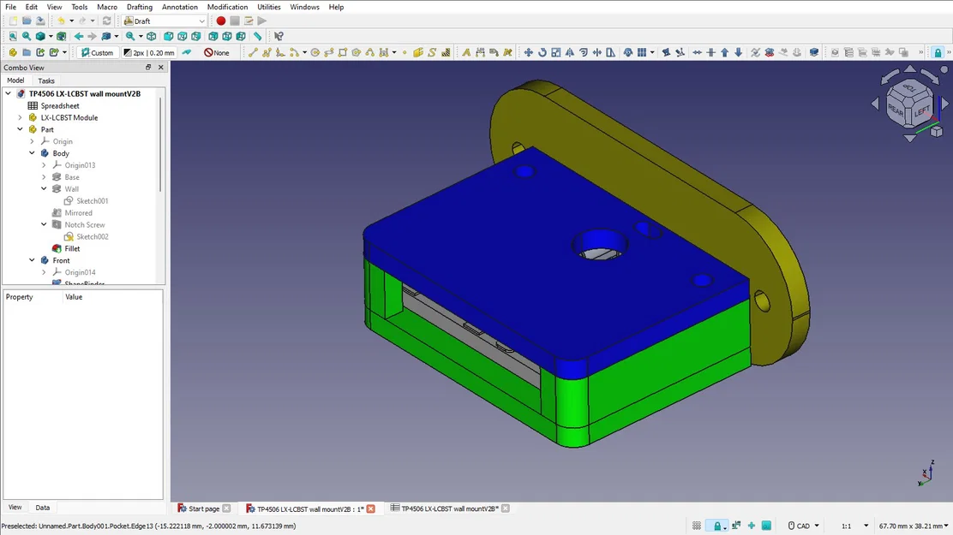Select the Data property tab
Viewport: 953px width, 535px height.
[x=43, y=508]
